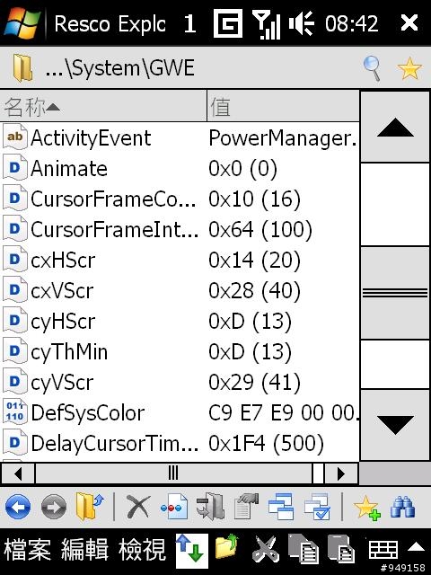Click the Add to favorites star-plus icon
This screenshot has width=431, height=575.
pyautogui.click(x=367, y=508)
